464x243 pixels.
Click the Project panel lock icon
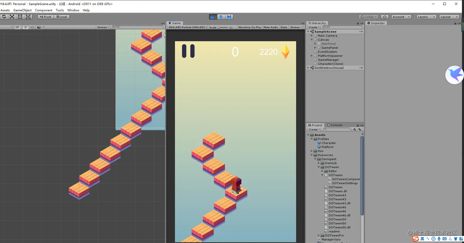[358, 125]
